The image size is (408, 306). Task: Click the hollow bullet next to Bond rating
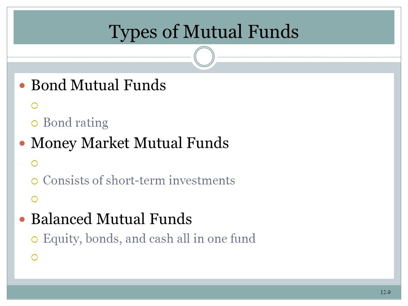point(34,123)
